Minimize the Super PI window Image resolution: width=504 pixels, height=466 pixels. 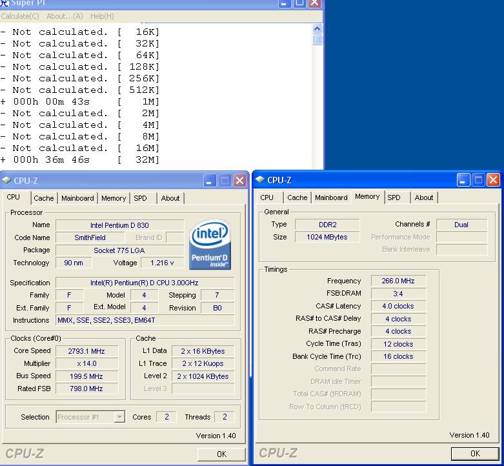click(x=284, y=3)
